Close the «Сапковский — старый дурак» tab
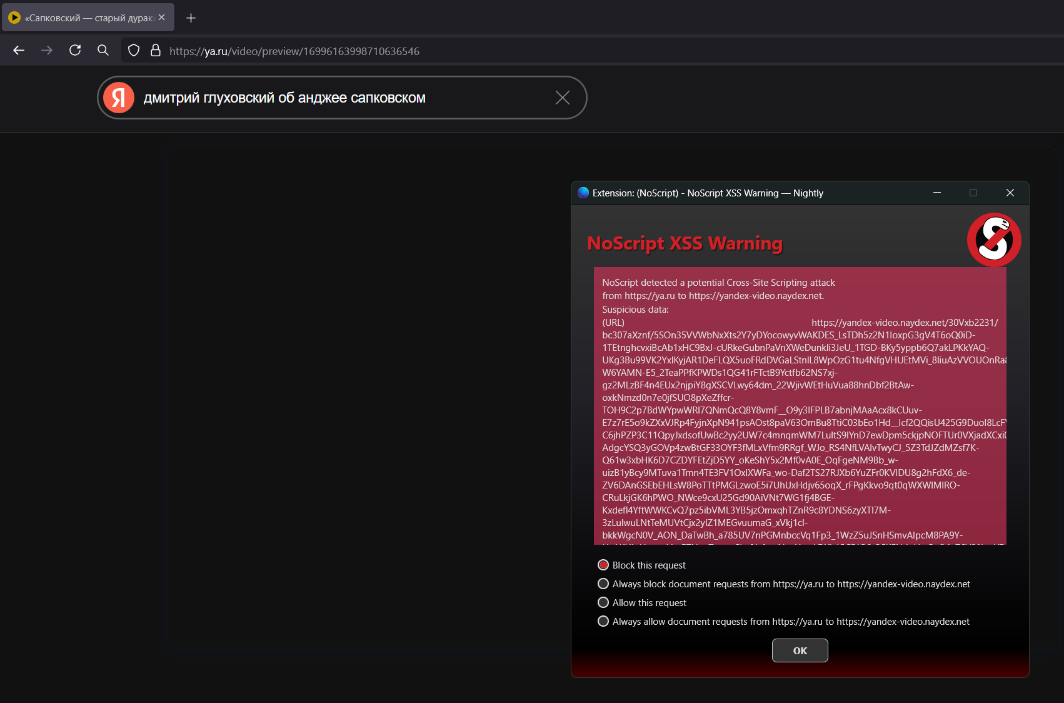Image resolution: width=1064 pixels, height=703 pixels. [162, 18]
